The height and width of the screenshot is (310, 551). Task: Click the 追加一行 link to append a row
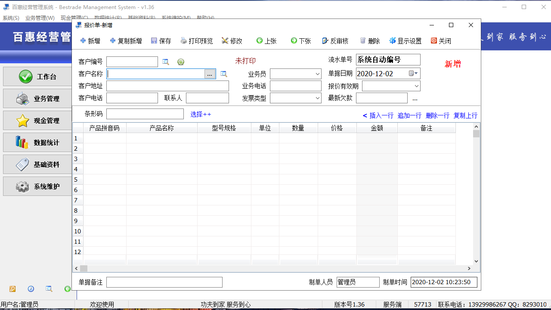point(409,115)
